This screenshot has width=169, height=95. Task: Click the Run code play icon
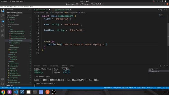[x=158, y=10]
